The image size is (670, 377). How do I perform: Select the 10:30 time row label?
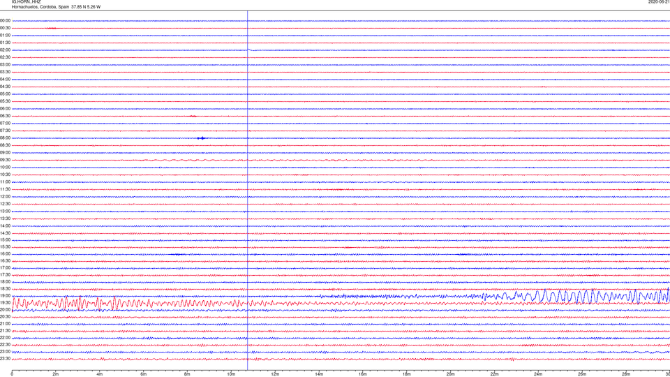coord(5,175)
